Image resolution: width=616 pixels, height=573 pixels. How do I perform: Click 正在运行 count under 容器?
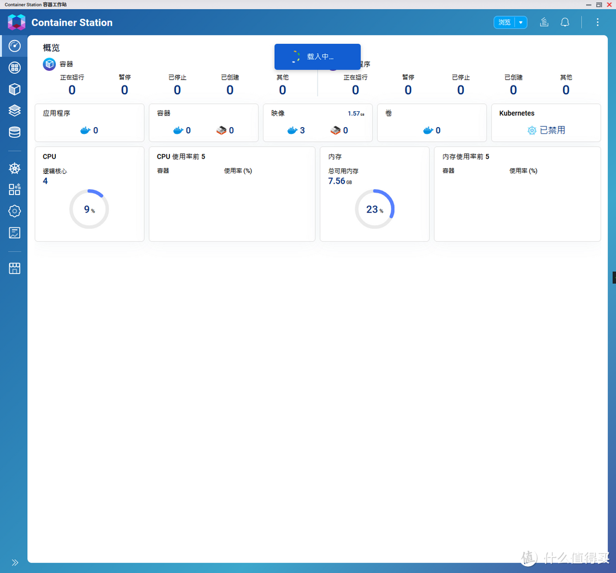(x=72, y=90)
